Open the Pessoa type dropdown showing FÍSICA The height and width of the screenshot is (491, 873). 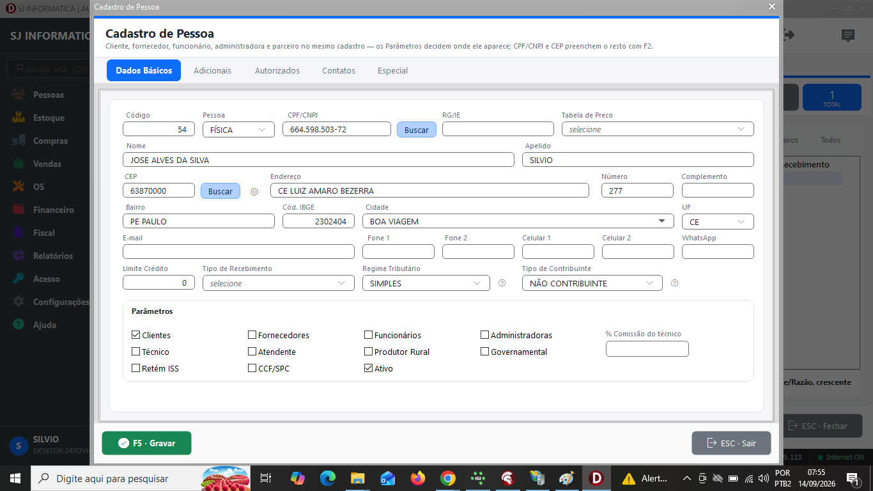[x=238, y=129]
